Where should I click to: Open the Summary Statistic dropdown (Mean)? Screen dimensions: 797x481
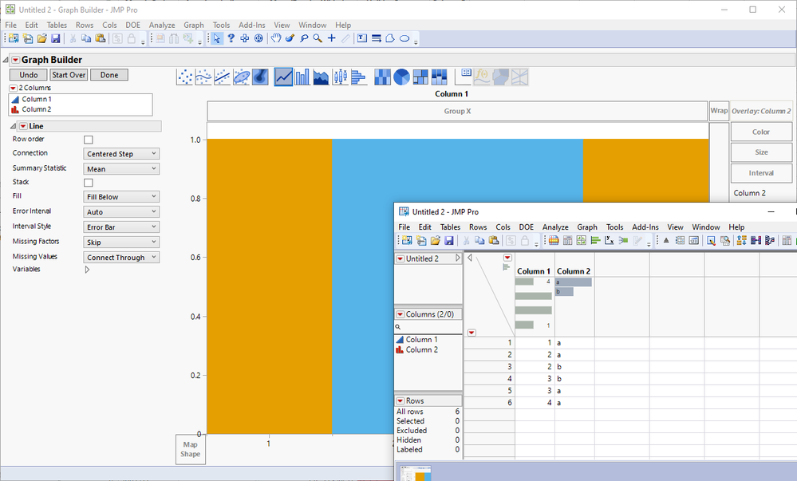coord(121,169)
